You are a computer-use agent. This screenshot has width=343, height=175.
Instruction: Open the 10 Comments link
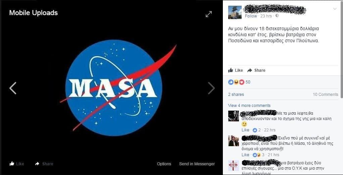[x=326, y=95]
